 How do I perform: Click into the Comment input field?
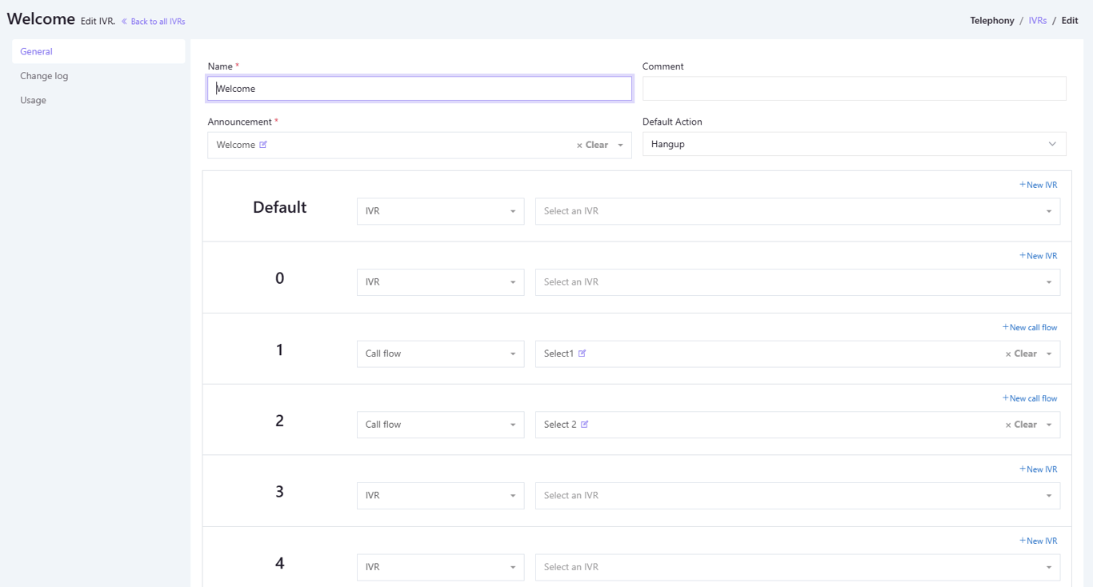854,89
